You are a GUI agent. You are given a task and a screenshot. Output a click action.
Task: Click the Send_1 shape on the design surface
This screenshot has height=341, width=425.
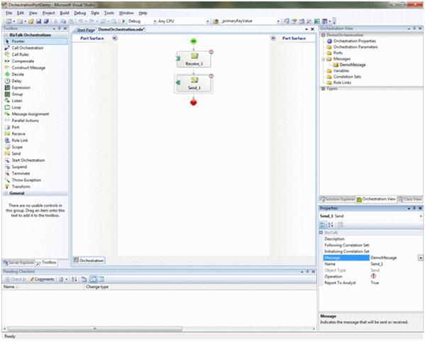[194, 83]
